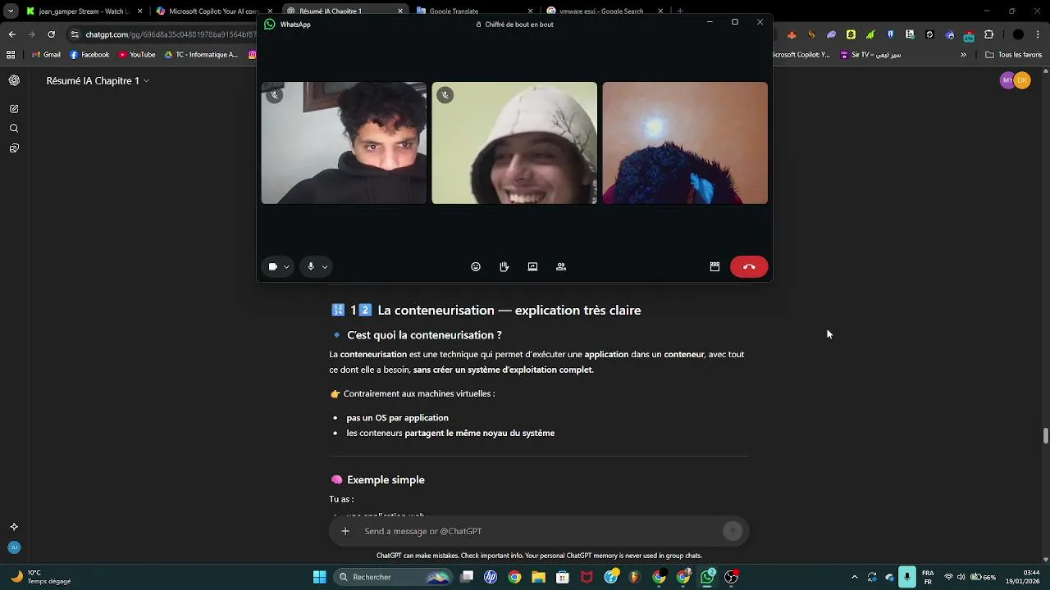End the WhatsApp call with red button

coord(749,266)
